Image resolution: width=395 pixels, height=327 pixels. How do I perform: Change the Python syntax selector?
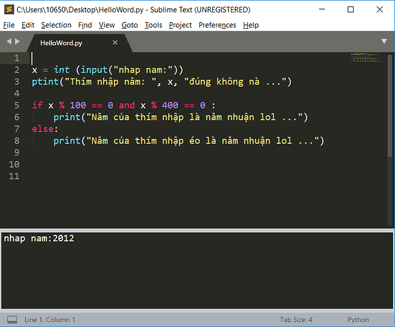[x=358, y=320]
